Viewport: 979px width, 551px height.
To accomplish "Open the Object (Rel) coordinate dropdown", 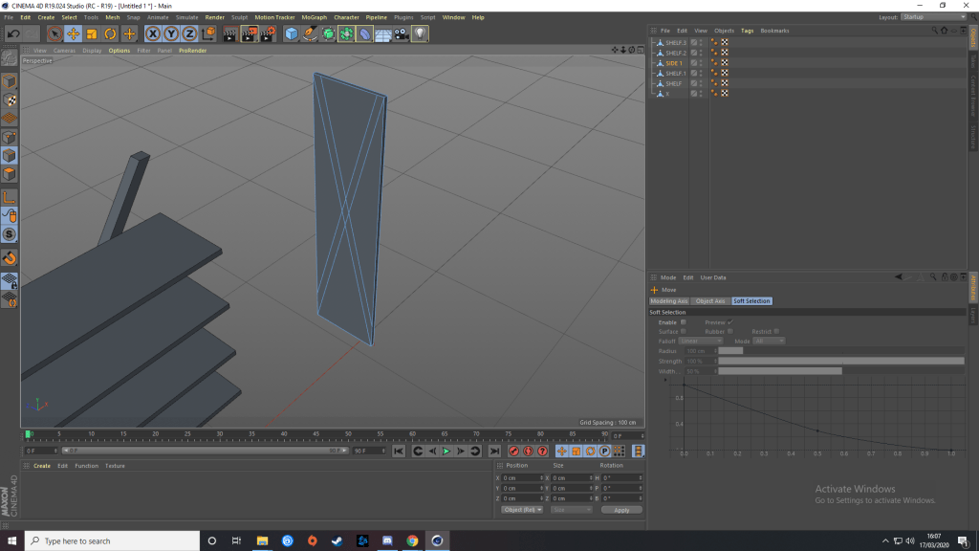I will [x=522, y=510].
